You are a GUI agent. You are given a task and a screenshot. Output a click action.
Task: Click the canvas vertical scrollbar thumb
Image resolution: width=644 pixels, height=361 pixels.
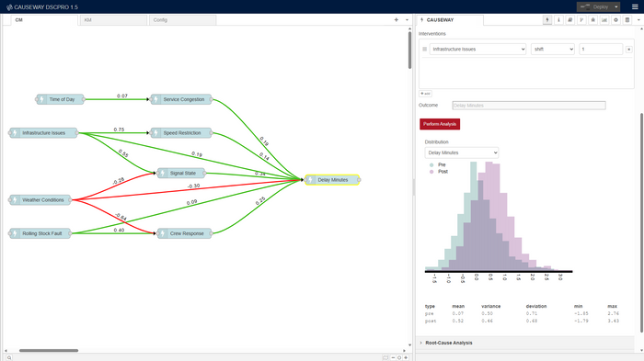410,50
